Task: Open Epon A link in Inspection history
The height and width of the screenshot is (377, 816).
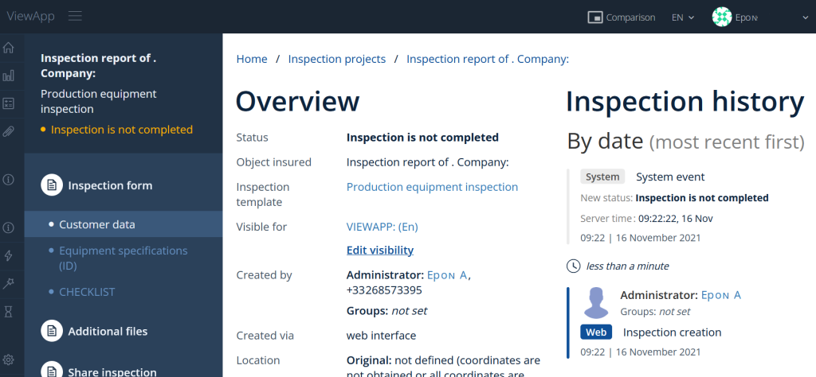Action: pos(720,295)
